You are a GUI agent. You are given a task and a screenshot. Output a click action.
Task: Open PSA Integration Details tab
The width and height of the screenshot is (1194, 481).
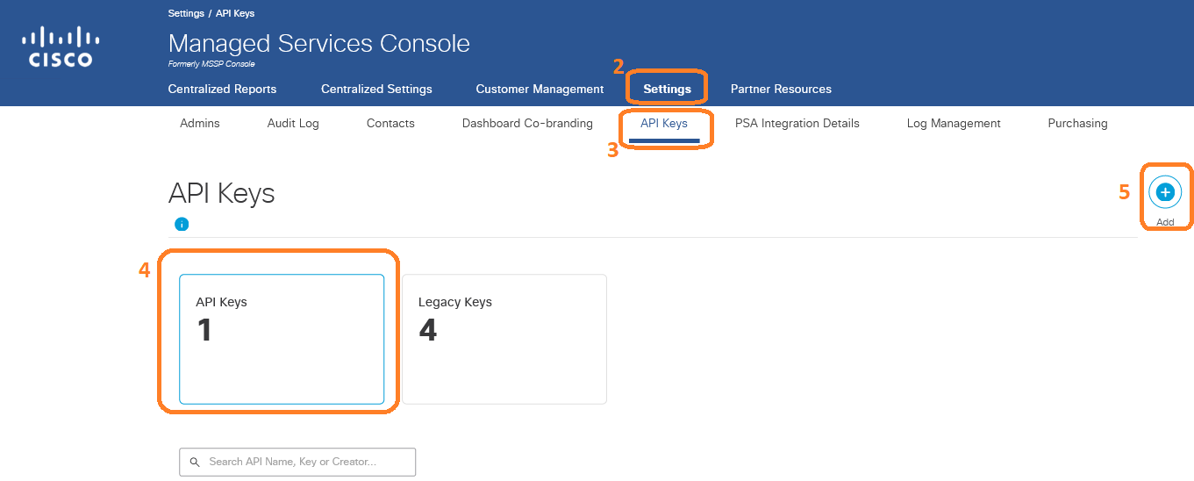click(x=797, y=123)
